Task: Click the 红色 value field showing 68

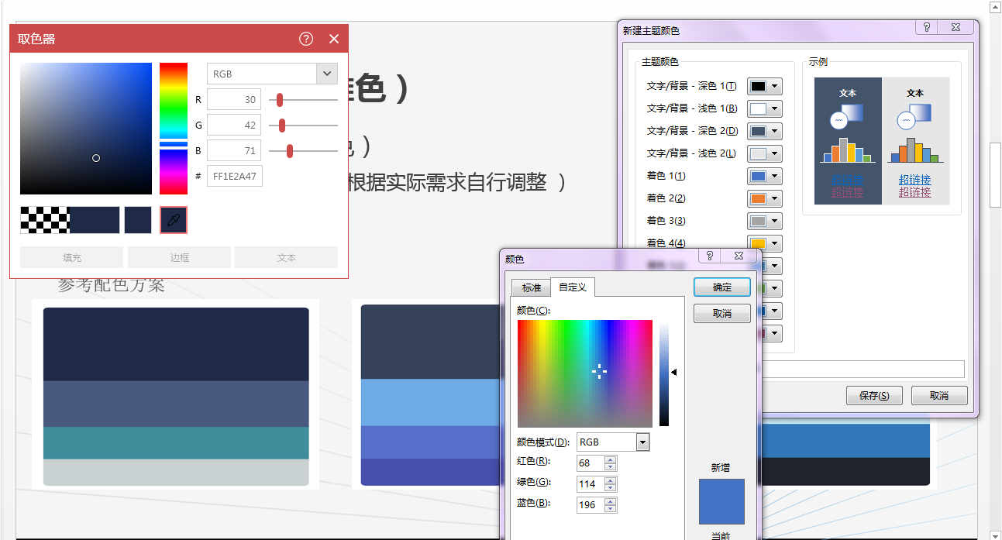Action: [x=591, y=463]
